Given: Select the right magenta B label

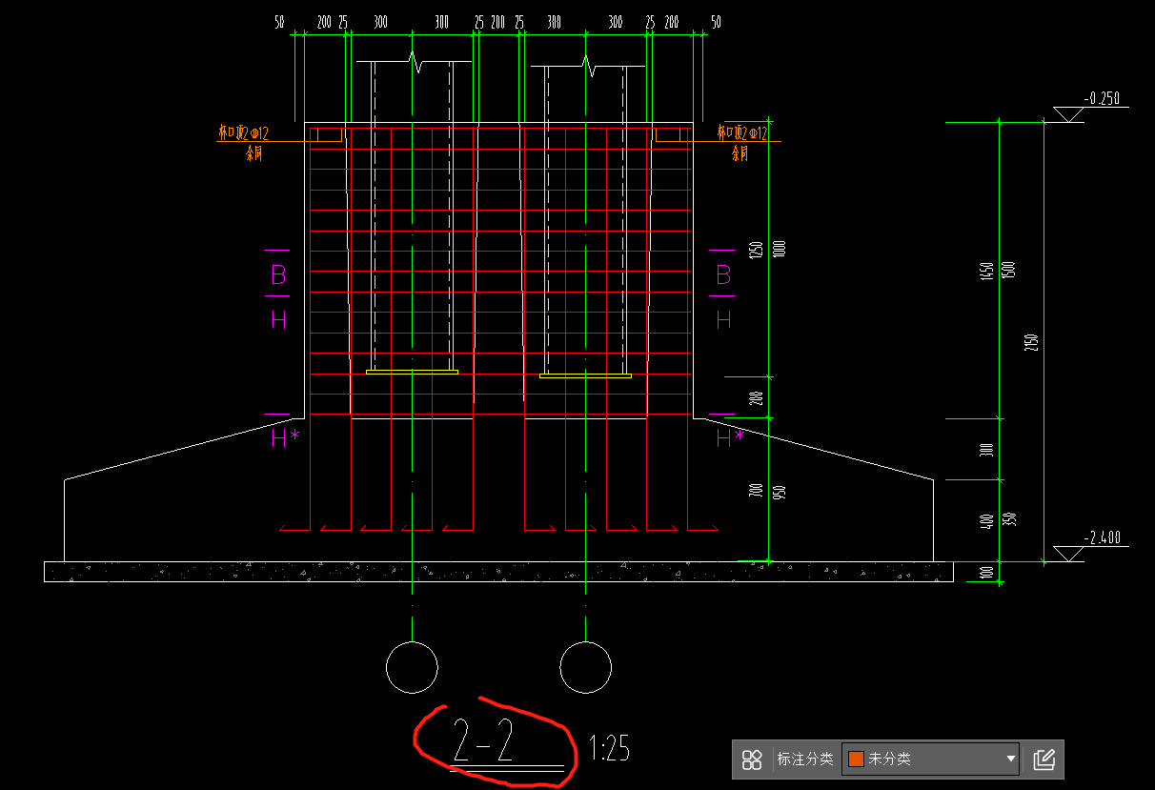Looking at the screenshot, I should (x=723, y=275).
